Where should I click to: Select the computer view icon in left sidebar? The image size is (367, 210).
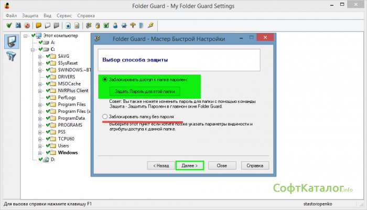coord(10,42)
